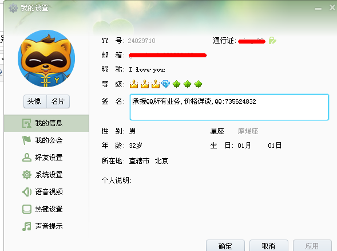Open the 我的信息 section icon
This screenshot has height=251, width=337.
tap(27, 123)
